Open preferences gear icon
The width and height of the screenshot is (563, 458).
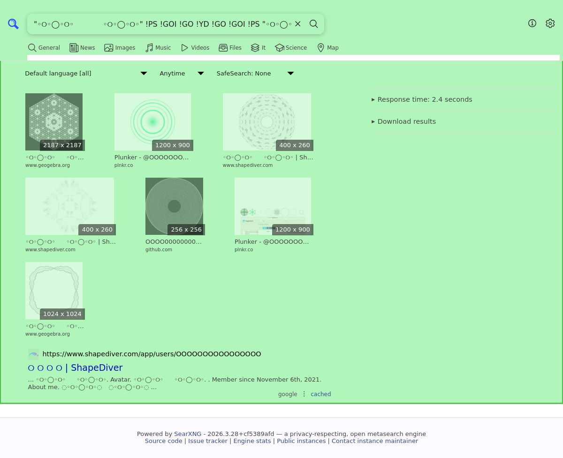coord(550,23)
